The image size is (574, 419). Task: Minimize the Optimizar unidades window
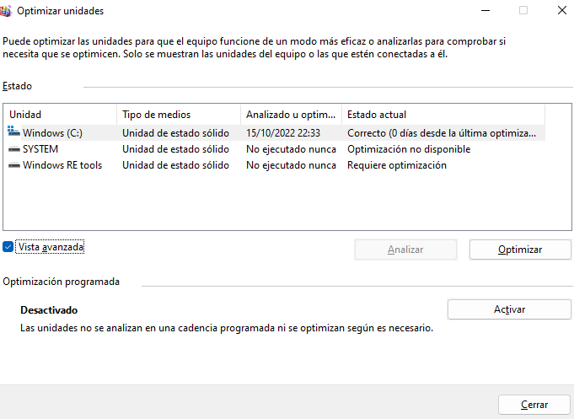(485, 11)
